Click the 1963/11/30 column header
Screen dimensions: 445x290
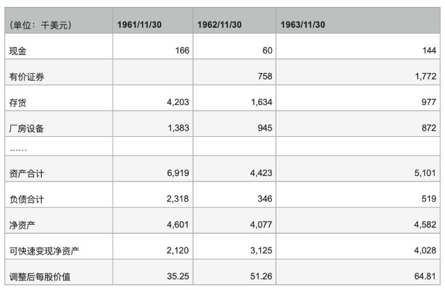coord(302,25)
